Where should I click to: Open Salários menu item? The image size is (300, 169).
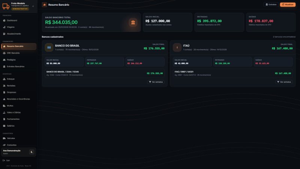[x=18, y=126]
